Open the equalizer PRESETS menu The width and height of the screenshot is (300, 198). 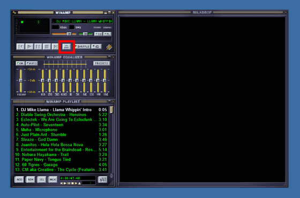pos(102,63)
